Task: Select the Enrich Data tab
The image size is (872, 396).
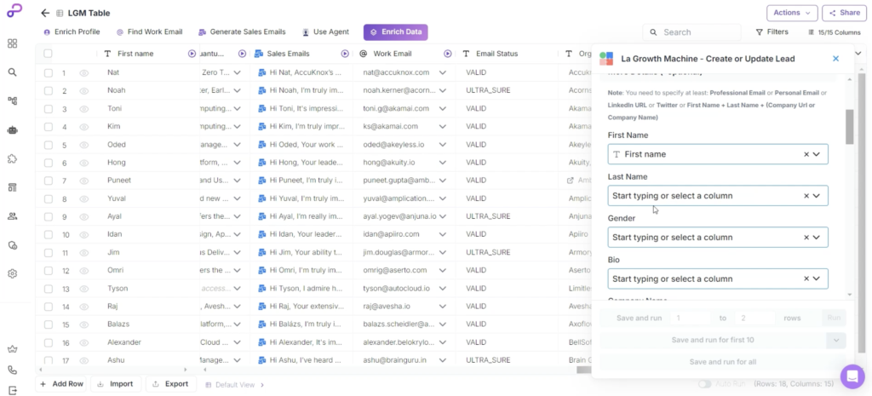Action: [395, 32]
